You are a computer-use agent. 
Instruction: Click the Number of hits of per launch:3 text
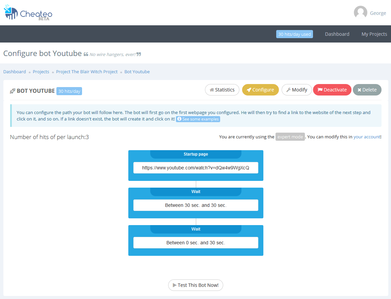tap(49, 137)
